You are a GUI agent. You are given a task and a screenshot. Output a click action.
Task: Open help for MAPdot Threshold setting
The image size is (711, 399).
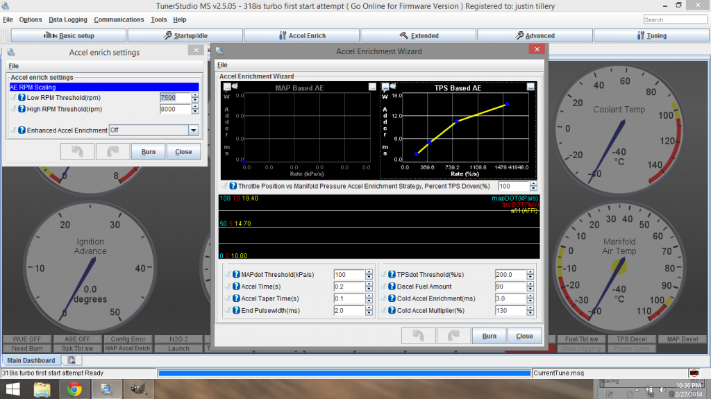pos(236,274)
